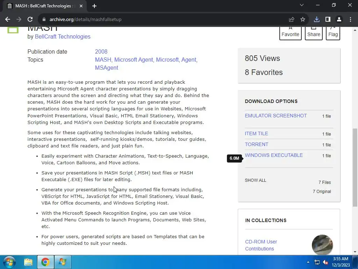Click the Windows flag taskbar app
This screenshot has width=358, height=269.
click(x=63, y=262)
